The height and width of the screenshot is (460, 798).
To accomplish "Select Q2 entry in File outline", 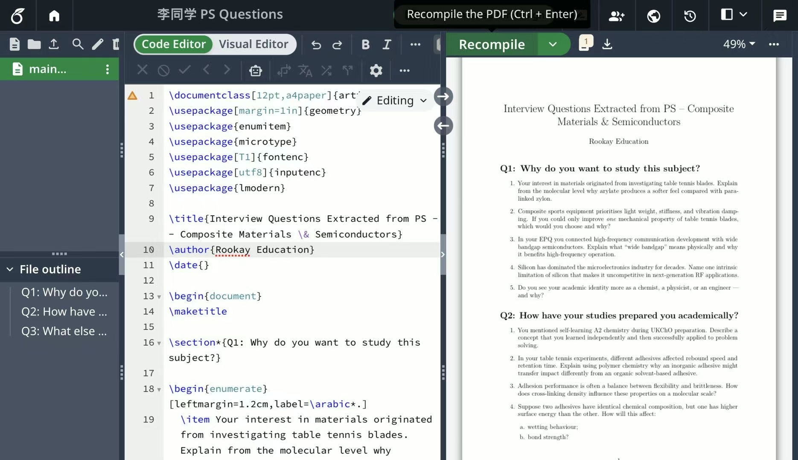I will tap(64, 312).
